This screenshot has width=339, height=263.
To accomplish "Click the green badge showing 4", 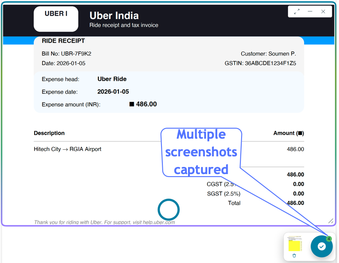I will click(329, 239).
